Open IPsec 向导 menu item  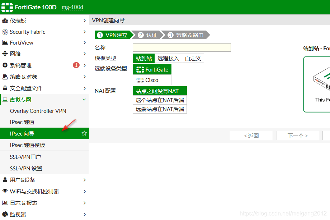click(x=44, y=133)
